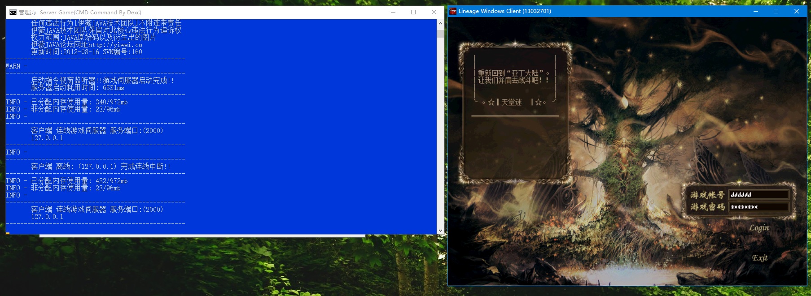Click the 游戏密码 label
The height and width of the screenshot is (296, 811).
pos(707,207)
